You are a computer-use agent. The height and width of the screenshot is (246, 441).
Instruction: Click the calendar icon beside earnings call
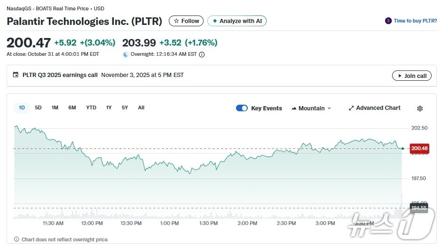[x=16, y=75]
